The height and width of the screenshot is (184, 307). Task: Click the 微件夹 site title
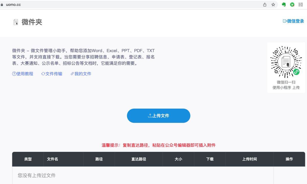pos(32,22)
